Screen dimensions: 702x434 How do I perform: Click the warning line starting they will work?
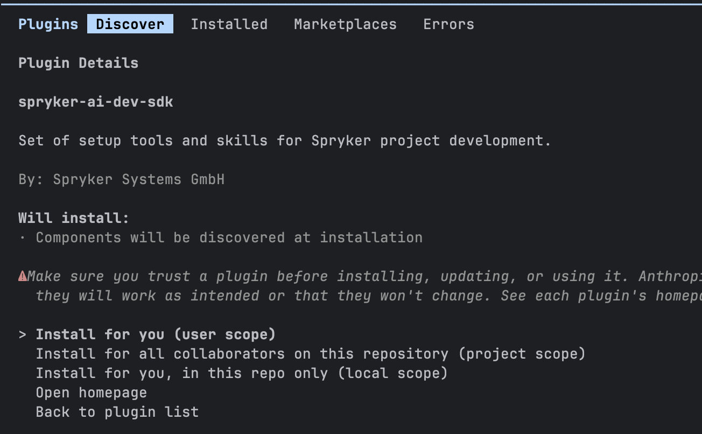369,296
